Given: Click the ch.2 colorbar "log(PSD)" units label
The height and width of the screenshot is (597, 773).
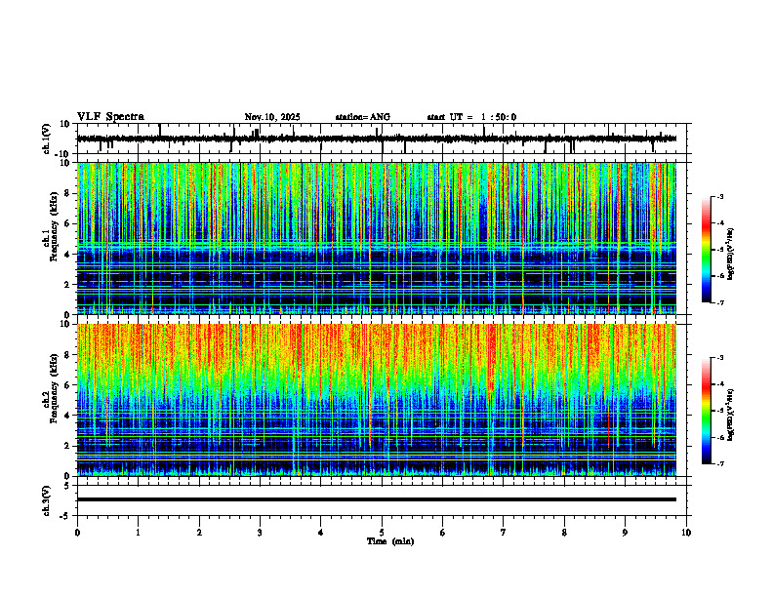Looking at the screenshot, I should tap(731, 415).
